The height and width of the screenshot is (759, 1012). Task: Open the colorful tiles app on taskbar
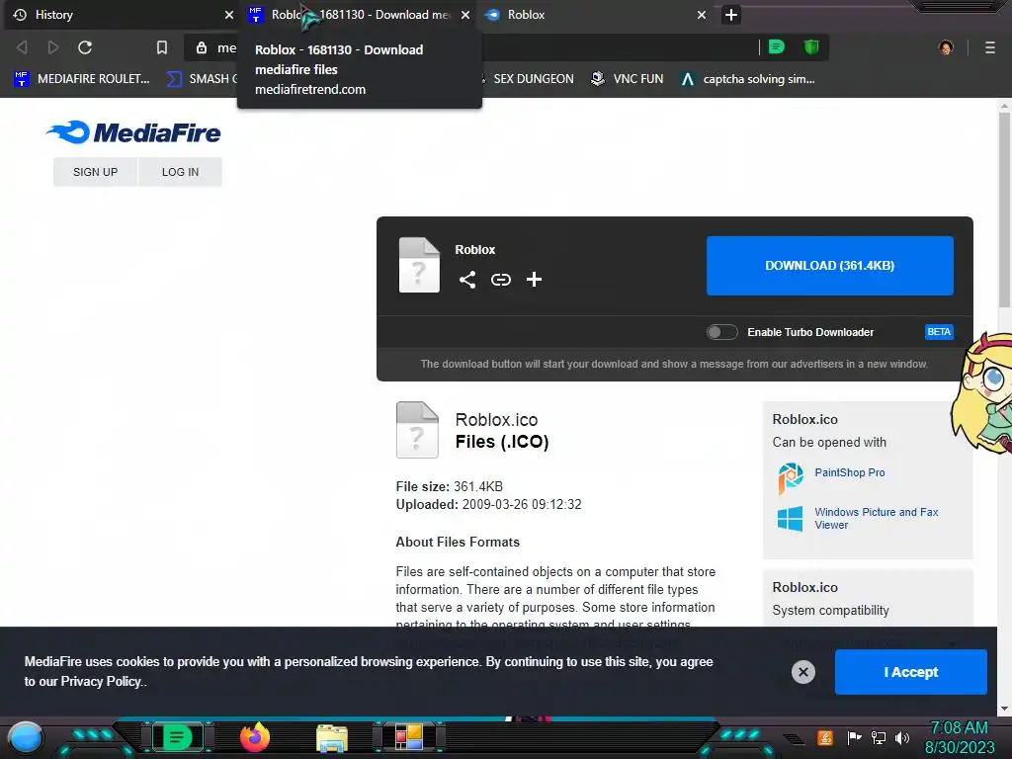pos(408,737)
